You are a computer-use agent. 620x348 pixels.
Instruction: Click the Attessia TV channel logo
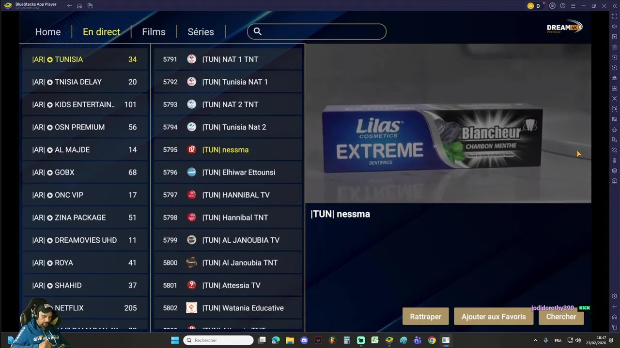point(192,285)
